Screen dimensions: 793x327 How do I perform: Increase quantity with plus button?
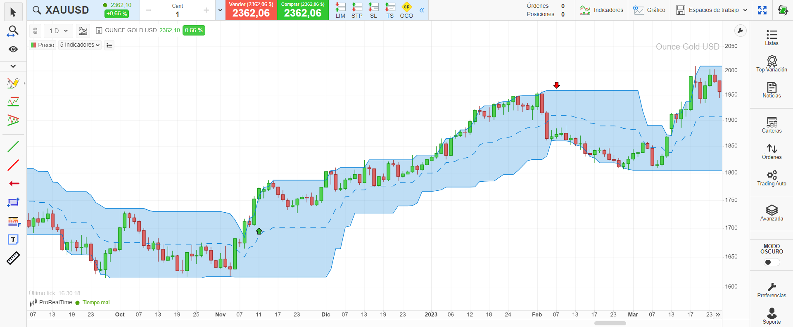click(x=206, y=10)
